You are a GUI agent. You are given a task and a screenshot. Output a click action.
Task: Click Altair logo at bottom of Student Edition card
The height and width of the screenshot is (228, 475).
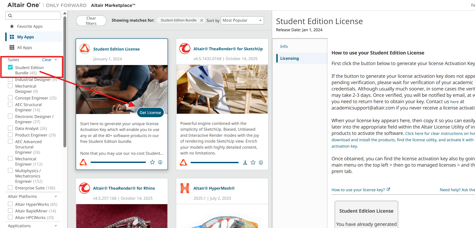pyautogui.click(x=83, y=162)
